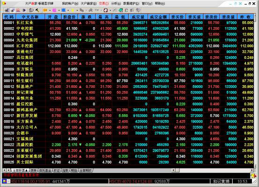Viewport: 259px width, 187px height.
Task: Expand dropdown arrow next to orange SH icon
Action: pyautogui.click(x=50, y=10)
